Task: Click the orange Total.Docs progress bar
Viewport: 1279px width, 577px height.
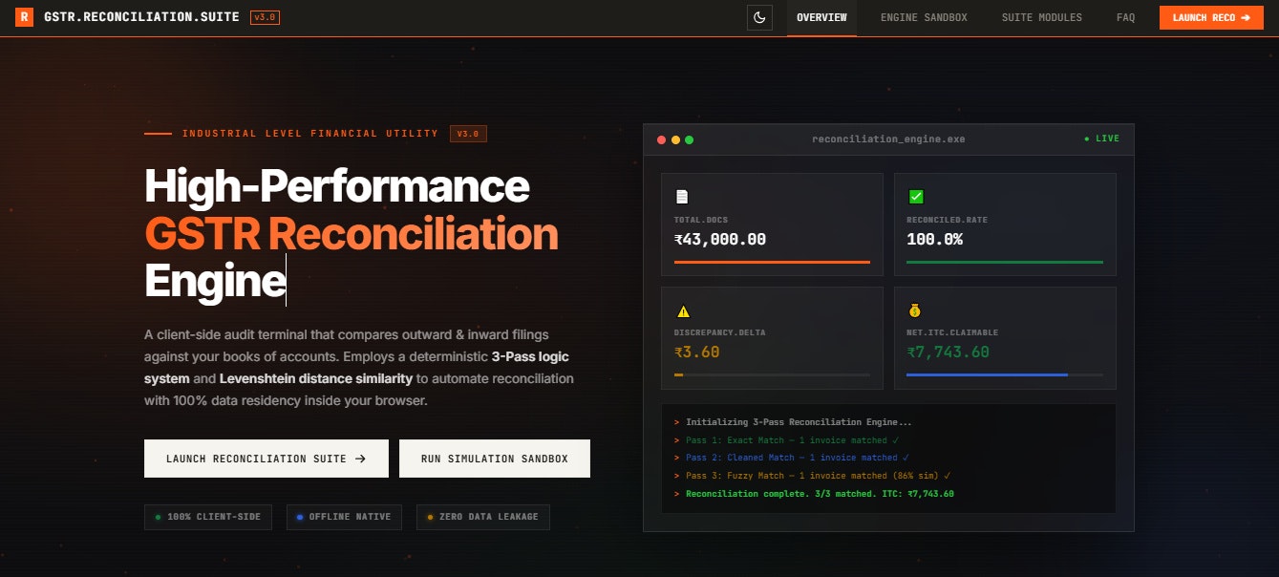Action: (772, 262)
